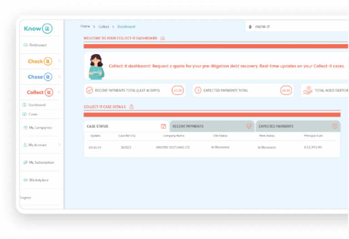Click the New Status column header
The width and height of the screenshot is (349, 239).
click(x=267, y=136)
